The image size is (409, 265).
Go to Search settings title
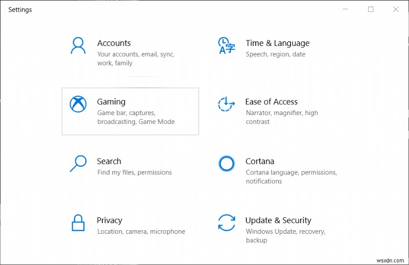point(109,161)
